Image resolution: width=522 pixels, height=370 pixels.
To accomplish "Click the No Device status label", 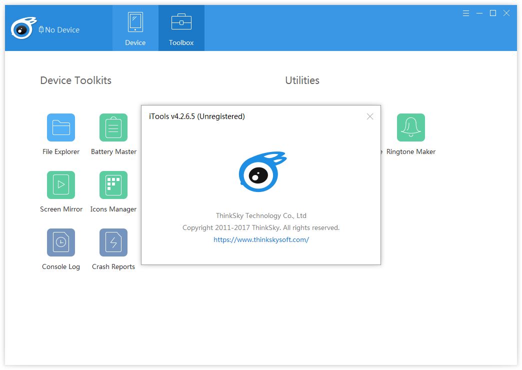I will tap(62, 30).
